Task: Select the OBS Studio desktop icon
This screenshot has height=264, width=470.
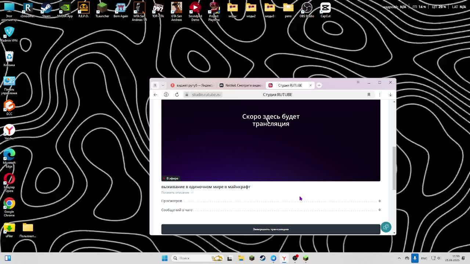Action: [307, 10]
